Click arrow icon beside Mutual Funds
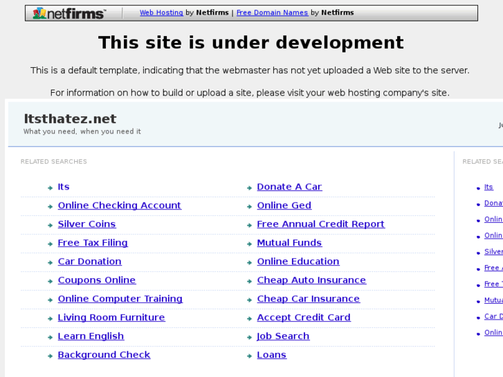This screenshot has height=377, width=503. (249, 244)
